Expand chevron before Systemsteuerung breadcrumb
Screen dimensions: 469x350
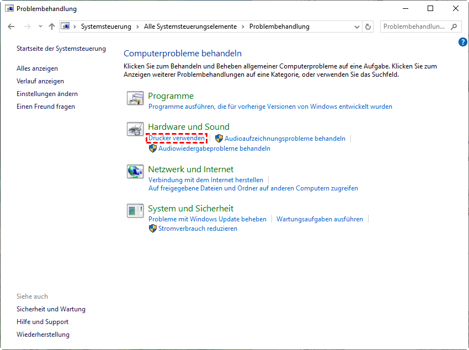pyautogui.click(x=75, y=26)
